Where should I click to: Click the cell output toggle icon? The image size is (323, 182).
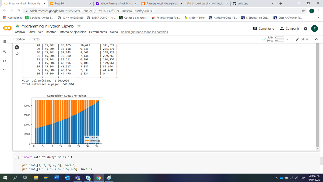pyautogui.click(x=17, y=53)
